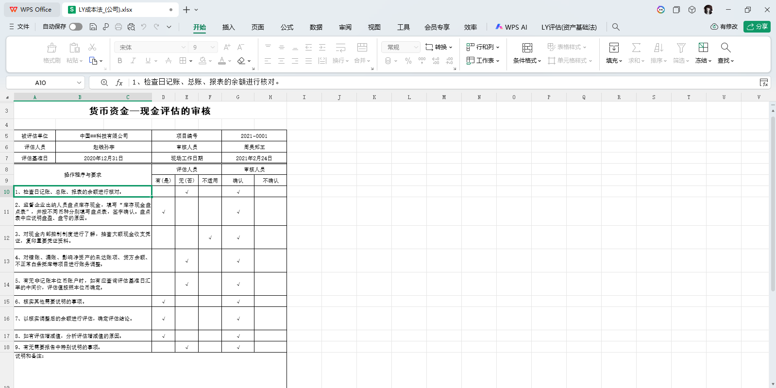
Task: Click the Decrease Font Size icon
Action: [x=240, y=47]
